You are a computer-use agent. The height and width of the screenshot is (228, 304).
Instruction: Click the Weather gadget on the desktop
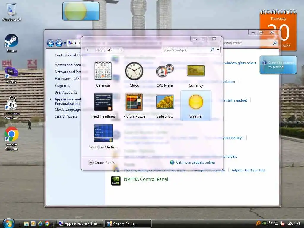click(81, 11)
